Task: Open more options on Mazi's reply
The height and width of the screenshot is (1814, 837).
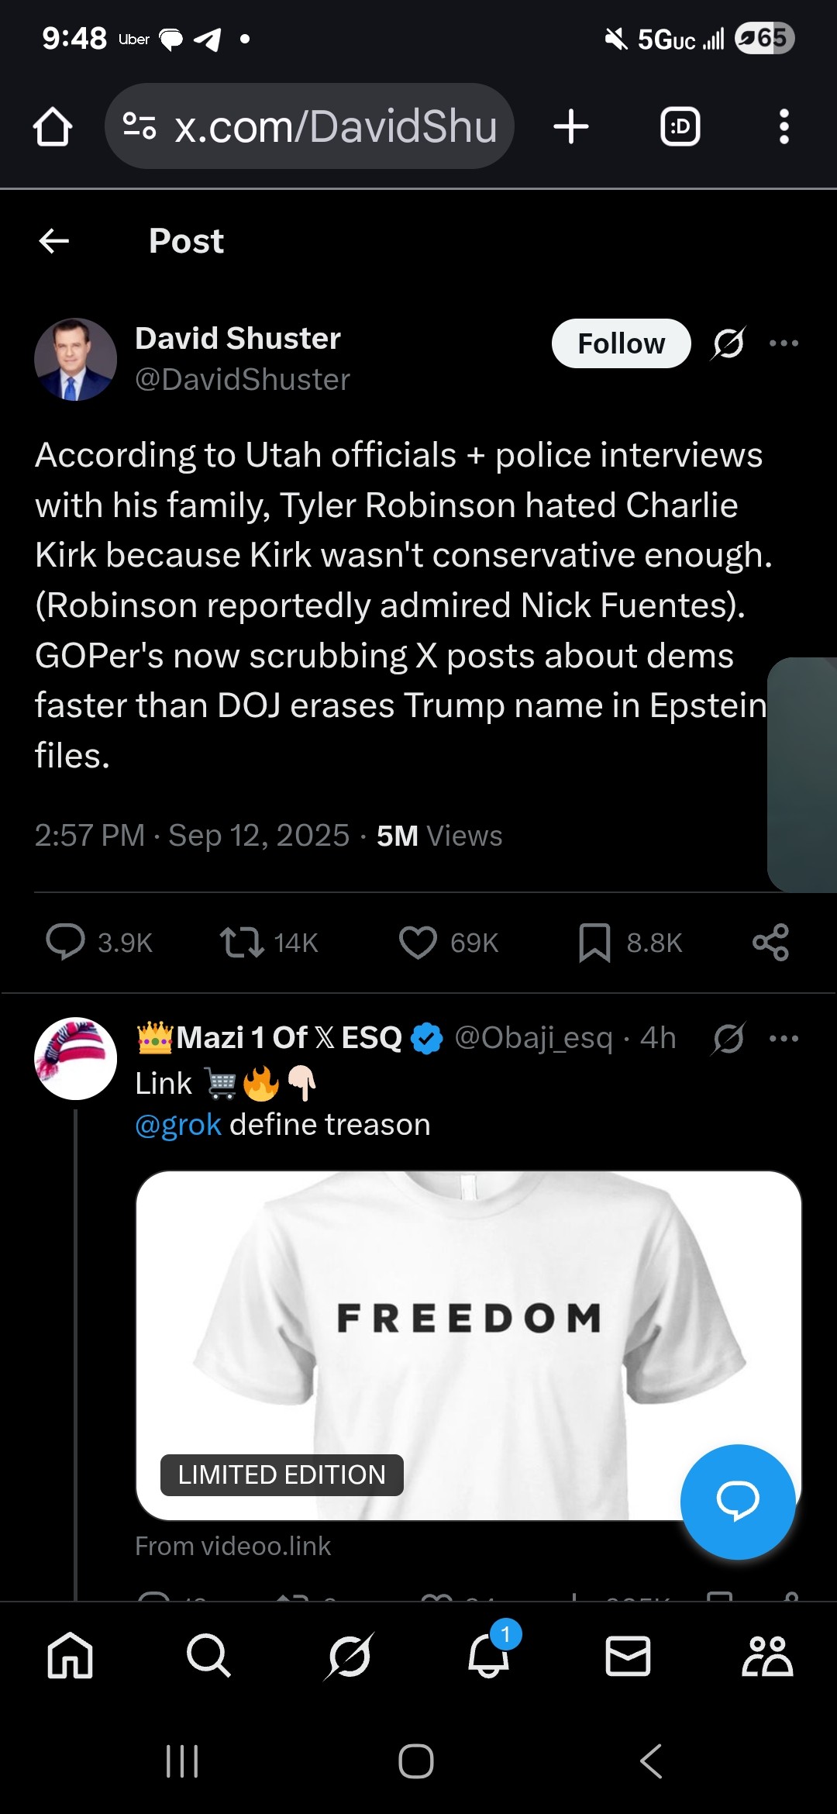Action: (784, 1038)
